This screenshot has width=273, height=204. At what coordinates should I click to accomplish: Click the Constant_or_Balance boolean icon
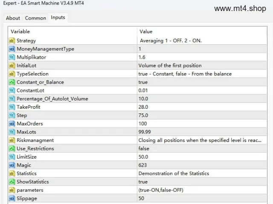pos(12,82)
